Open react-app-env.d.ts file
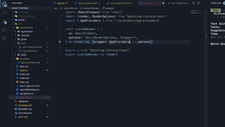 coord(30,86)
